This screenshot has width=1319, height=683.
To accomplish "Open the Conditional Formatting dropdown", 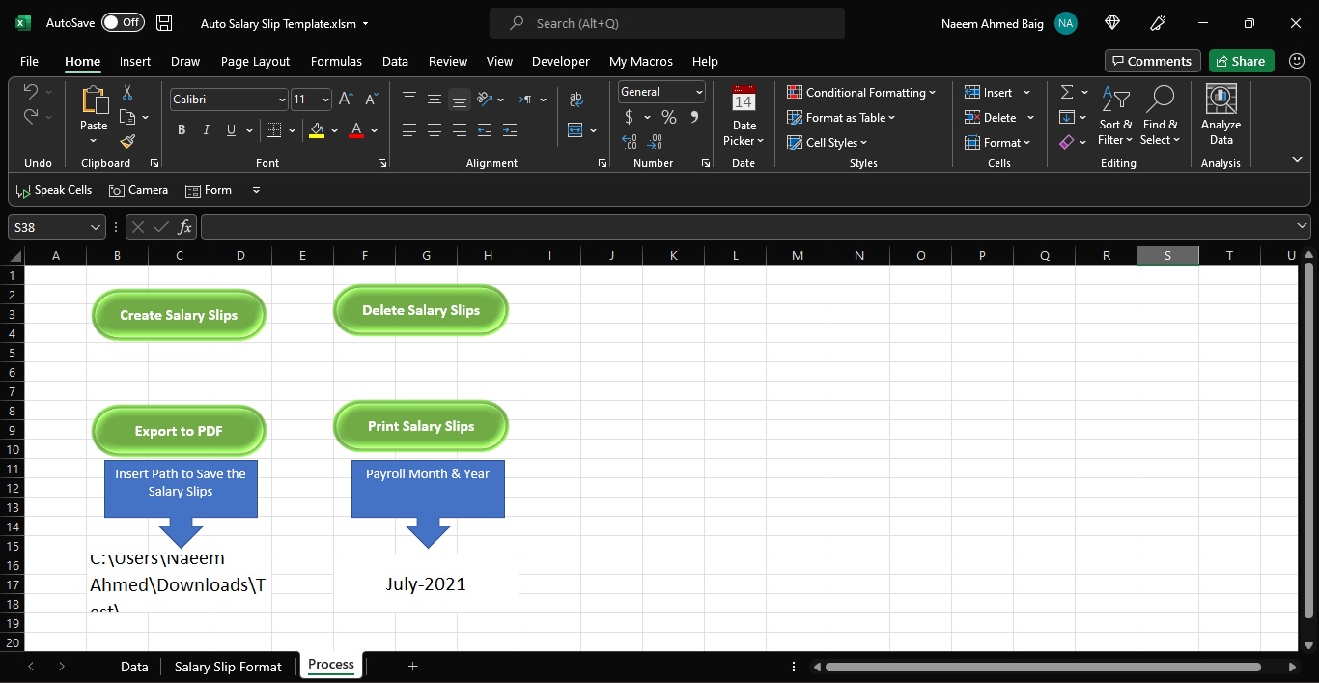I will 861,93.
